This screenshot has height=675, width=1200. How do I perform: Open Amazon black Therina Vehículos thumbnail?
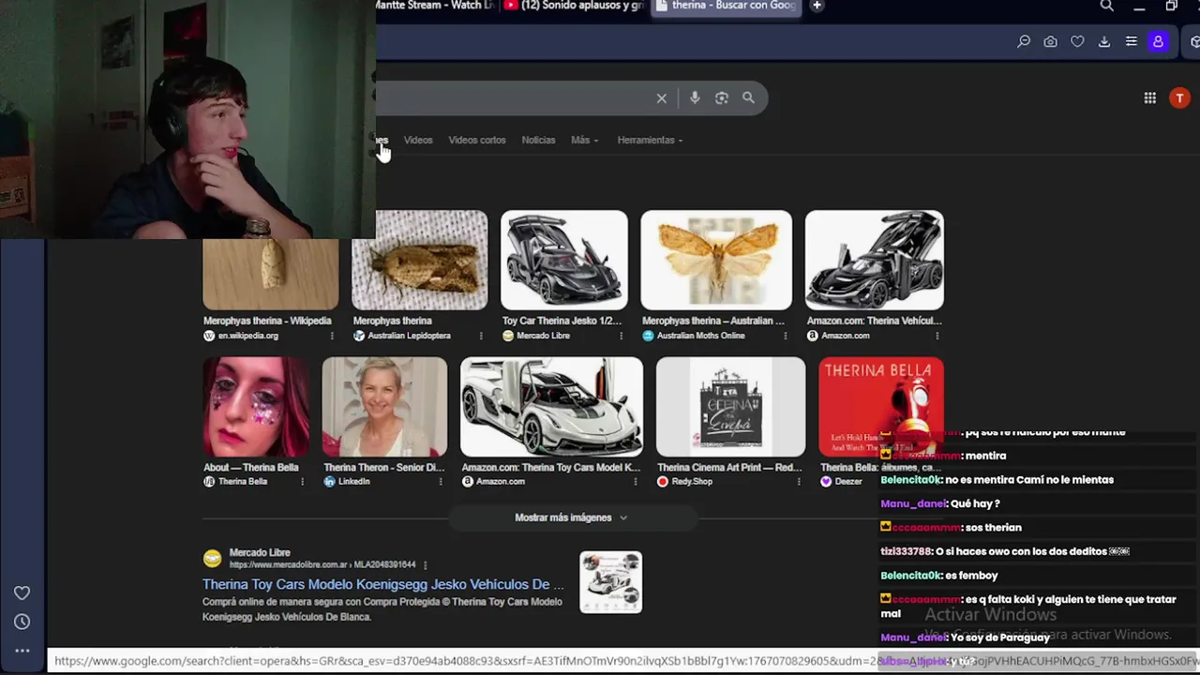point(875,260)
